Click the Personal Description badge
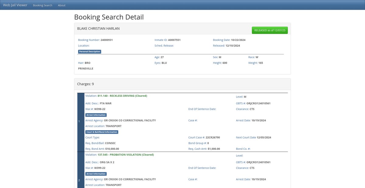 (89, 52)
